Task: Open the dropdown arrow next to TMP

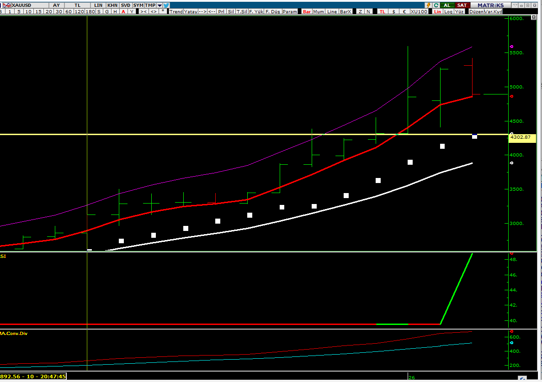Action: point(159,5)
